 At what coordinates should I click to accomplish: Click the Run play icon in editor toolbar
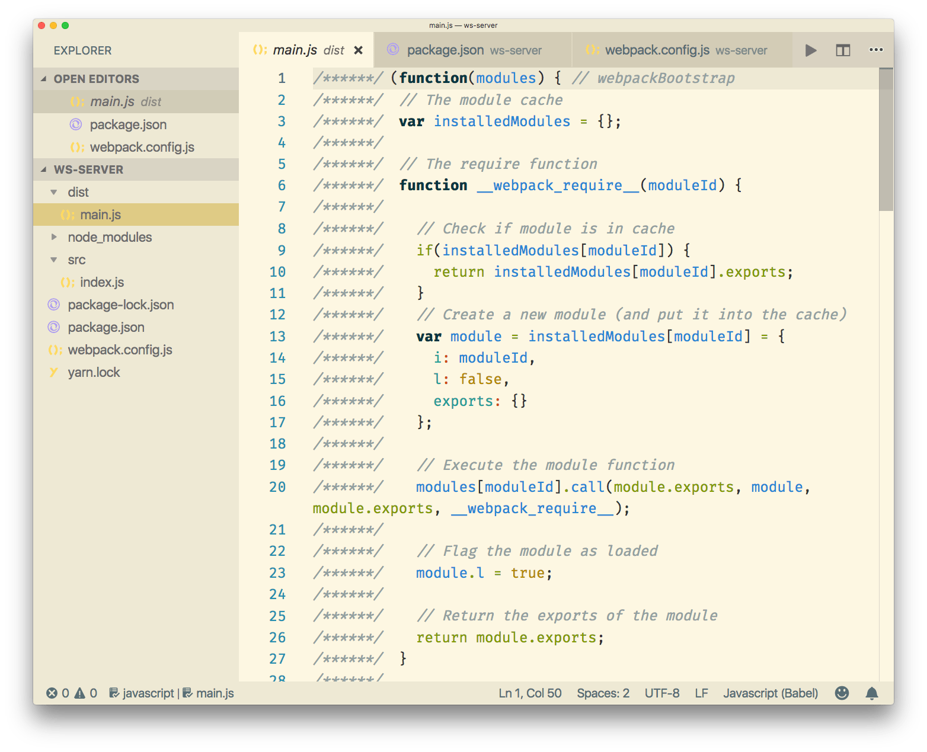[810, 50]
